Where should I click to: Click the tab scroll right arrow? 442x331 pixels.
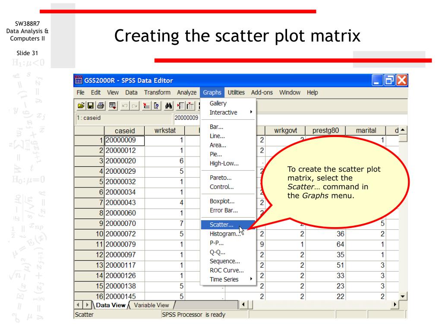click(x=87, y=305)
